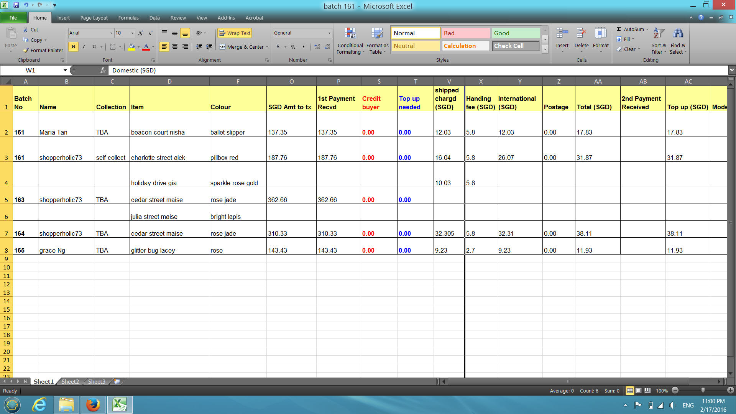Click the Format cells icon
736x414 pixels.
tap(601, 34)
